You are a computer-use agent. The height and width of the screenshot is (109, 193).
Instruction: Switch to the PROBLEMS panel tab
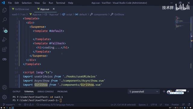(62, 91)
